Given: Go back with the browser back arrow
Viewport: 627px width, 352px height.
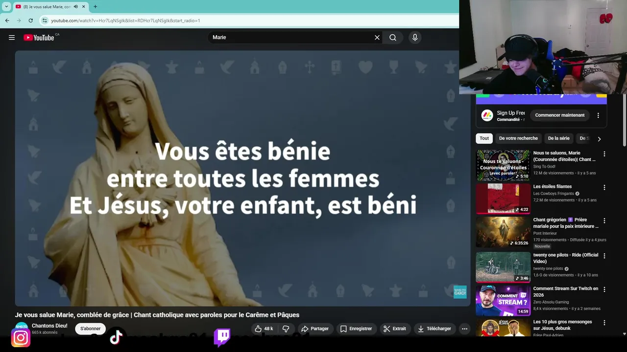Looking at the screenshot, I should click(x=7, y=21).
